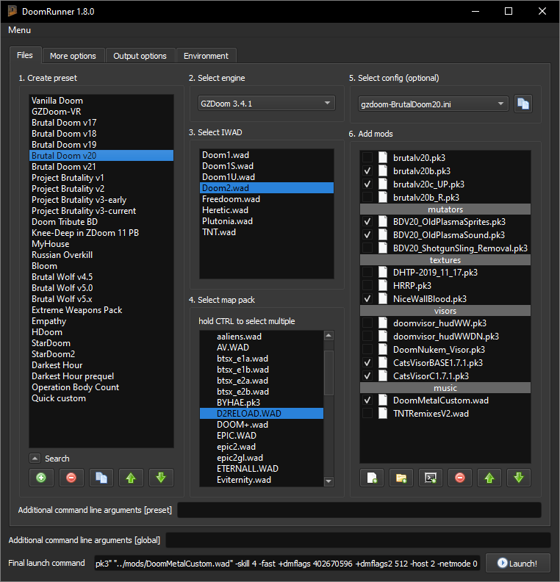Screen dimensions: 560x582
Task: Uncheck NiceWallBlood.pk3 mod
Action: click(x=367, y=299)
